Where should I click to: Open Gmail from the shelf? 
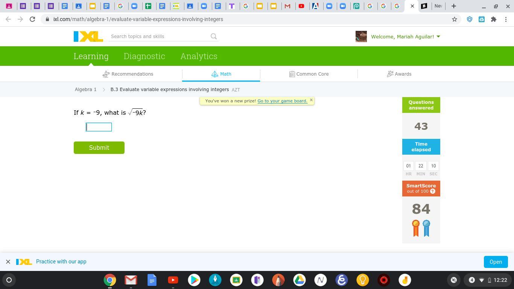[x=131, y=280]
